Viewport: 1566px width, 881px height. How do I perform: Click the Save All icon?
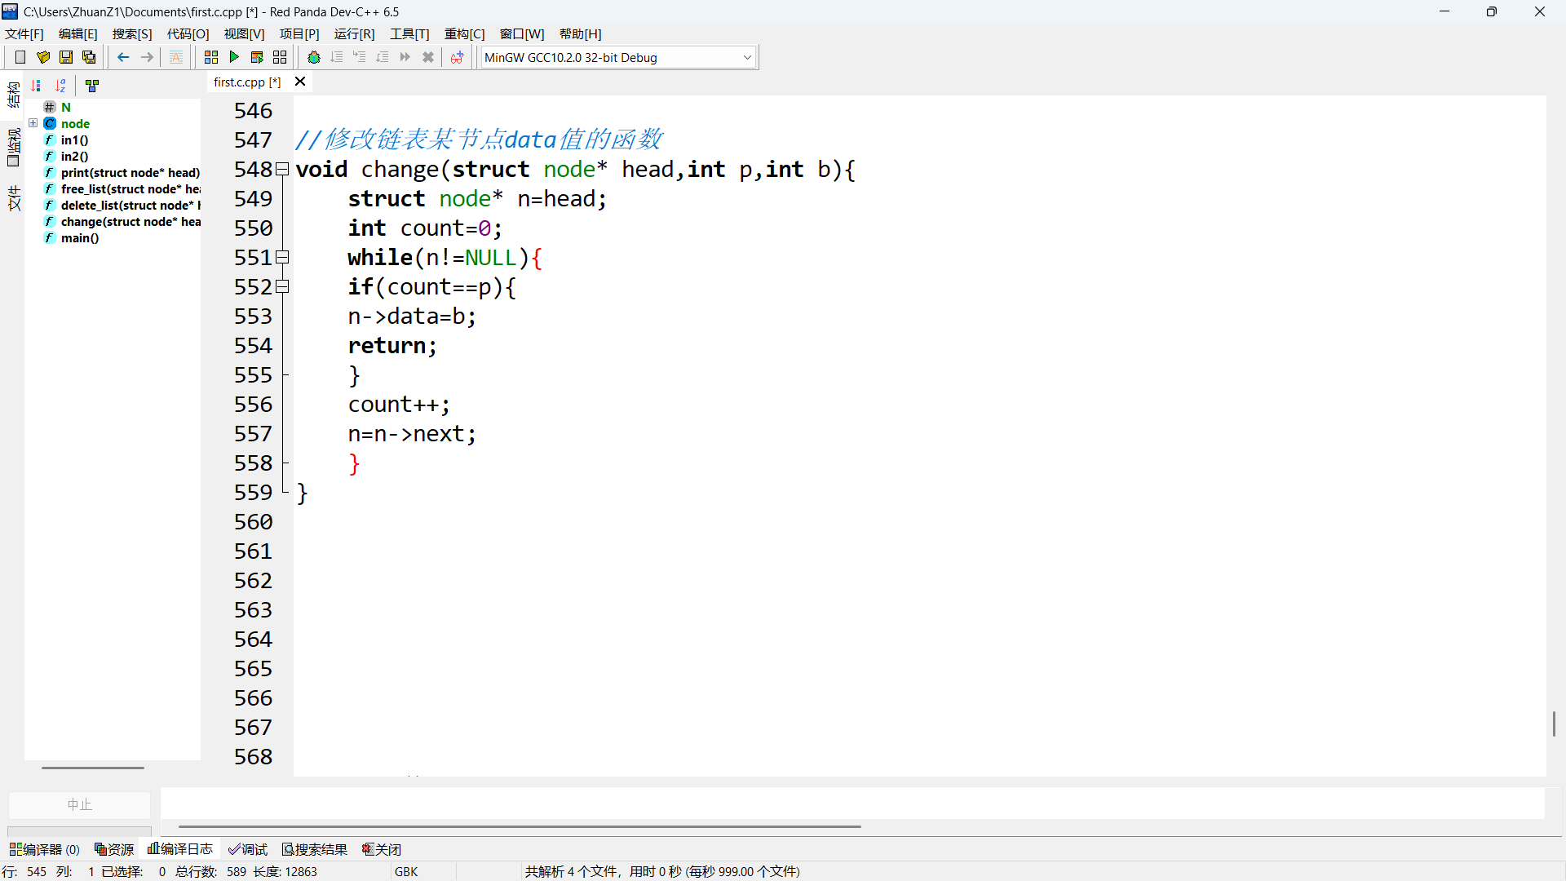(x=89, y=57)
